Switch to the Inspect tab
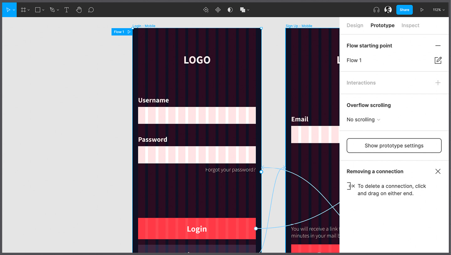 (410, 25)
